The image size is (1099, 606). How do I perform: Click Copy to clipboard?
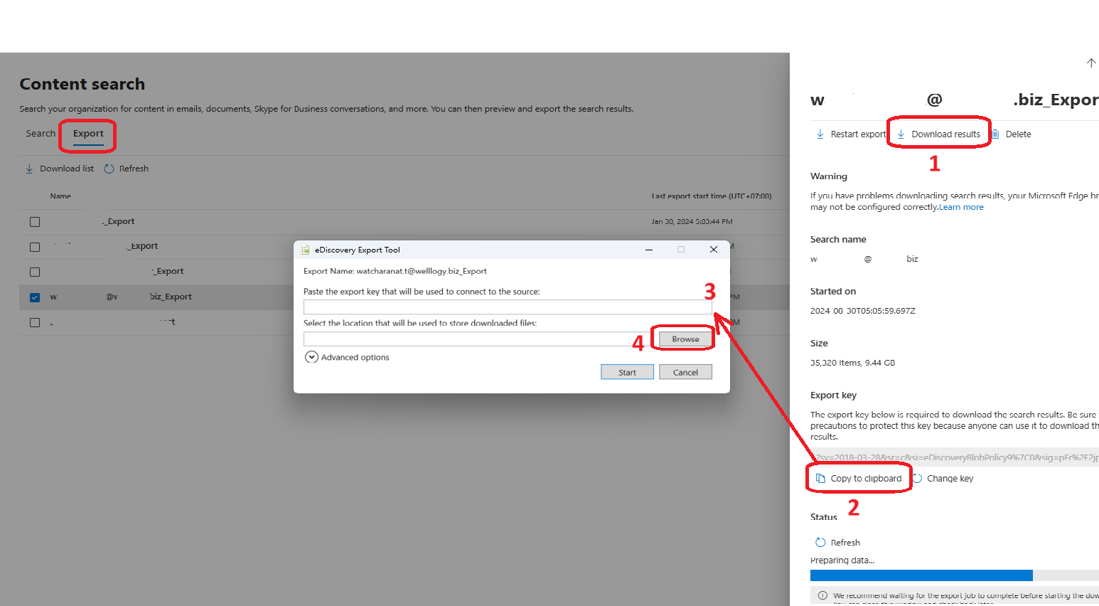(859, 479)
